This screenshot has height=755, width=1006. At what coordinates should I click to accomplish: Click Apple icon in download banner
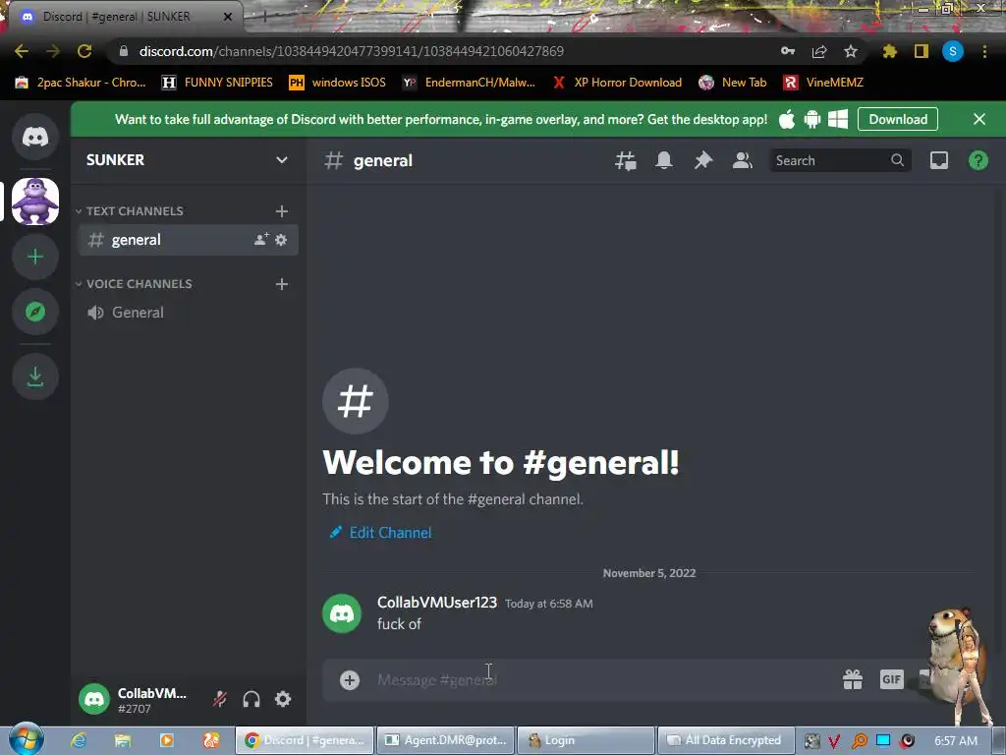787,119
